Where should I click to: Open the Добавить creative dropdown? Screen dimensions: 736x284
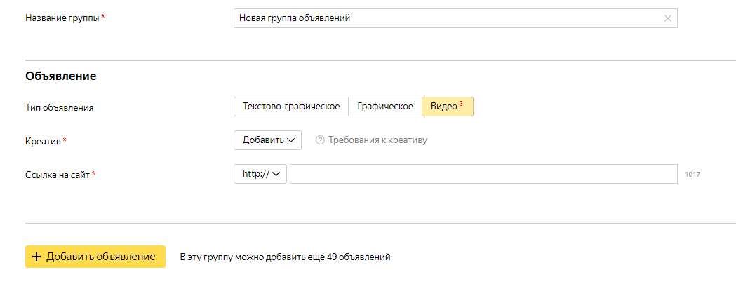[x=267, y=140]
